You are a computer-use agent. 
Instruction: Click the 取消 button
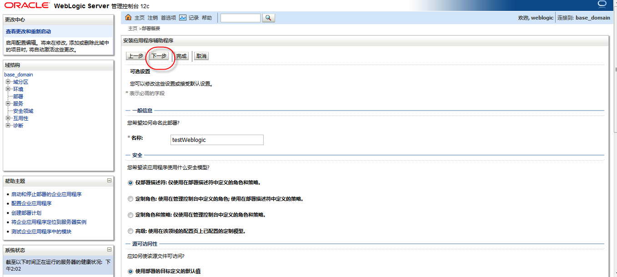pos(201,56)
